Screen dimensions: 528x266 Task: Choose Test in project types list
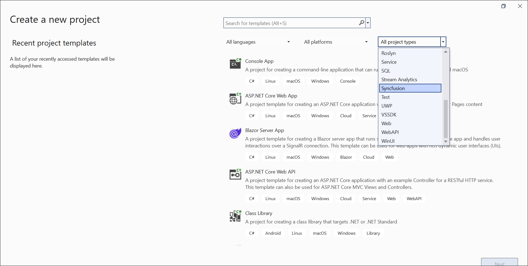410,97
